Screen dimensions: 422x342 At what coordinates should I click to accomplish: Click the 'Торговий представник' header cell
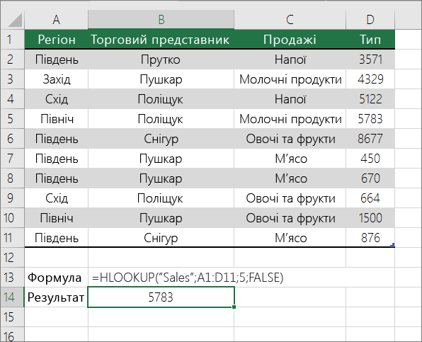(161, 40)
